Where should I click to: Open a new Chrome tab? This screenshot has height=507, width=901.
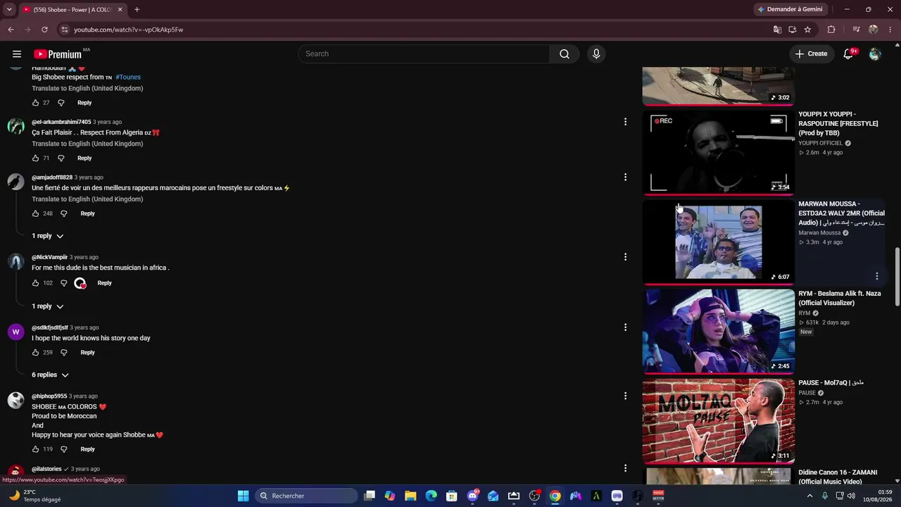pyautogui.click(x=137, y=10)
